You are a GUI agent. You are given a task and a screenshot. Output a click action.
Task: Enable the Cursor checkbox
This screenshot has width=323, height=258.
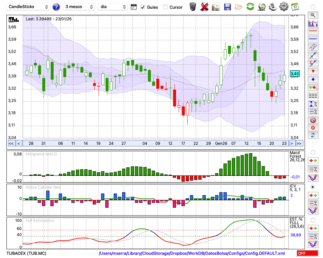coord(165,7)
